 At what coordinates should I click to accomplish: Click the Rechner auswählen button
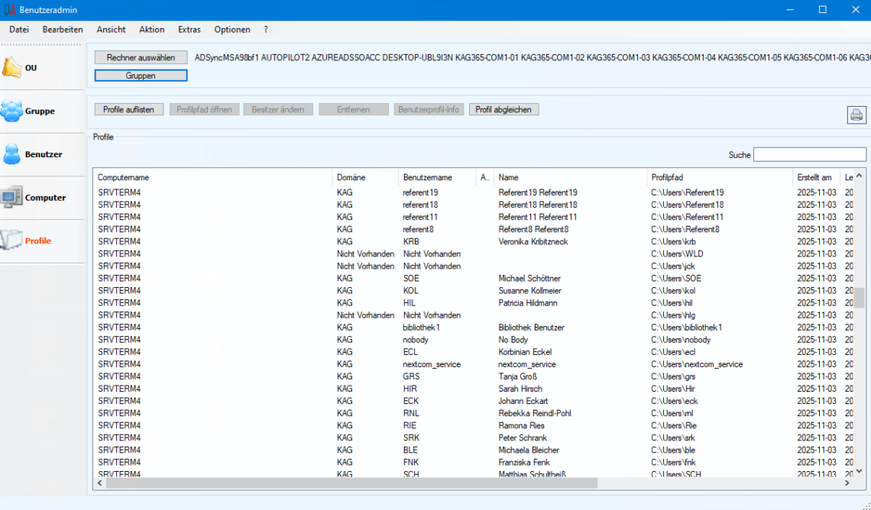click(x=141, y=57)
